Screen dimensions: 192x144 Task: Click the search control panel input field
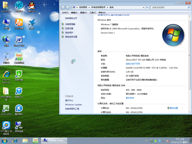(169, 7)
